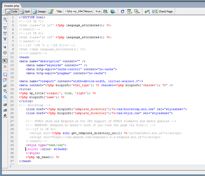The height and width of the screenshot is (176, 205).
Task: Click the '</head>' closing tag
Action: pyautogui.click(x=25, y=161)
